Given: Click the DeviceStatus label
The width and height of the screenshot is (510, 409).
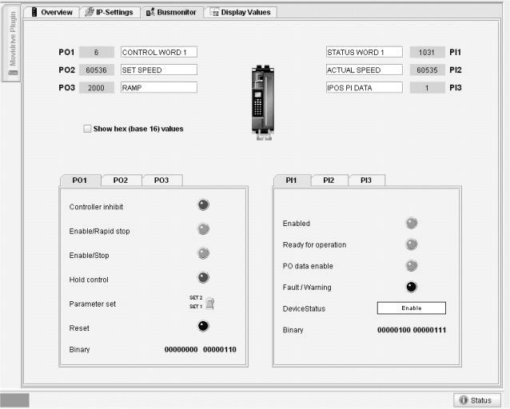Looking at the screenshot, I should [x=304, y=309].
